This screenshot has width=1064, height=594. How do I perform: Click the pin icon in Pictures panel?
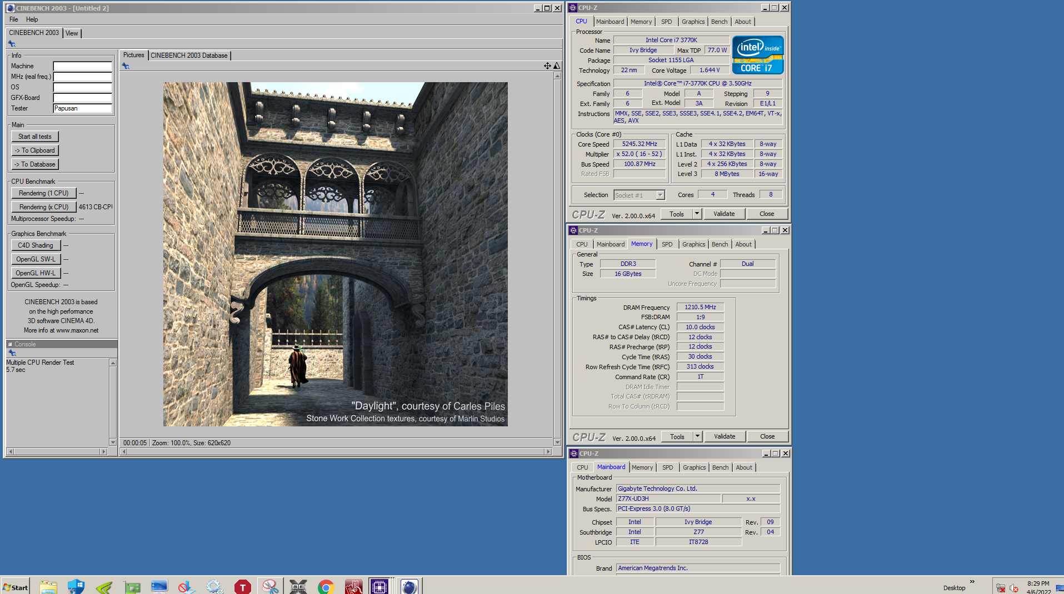point(126,66)
